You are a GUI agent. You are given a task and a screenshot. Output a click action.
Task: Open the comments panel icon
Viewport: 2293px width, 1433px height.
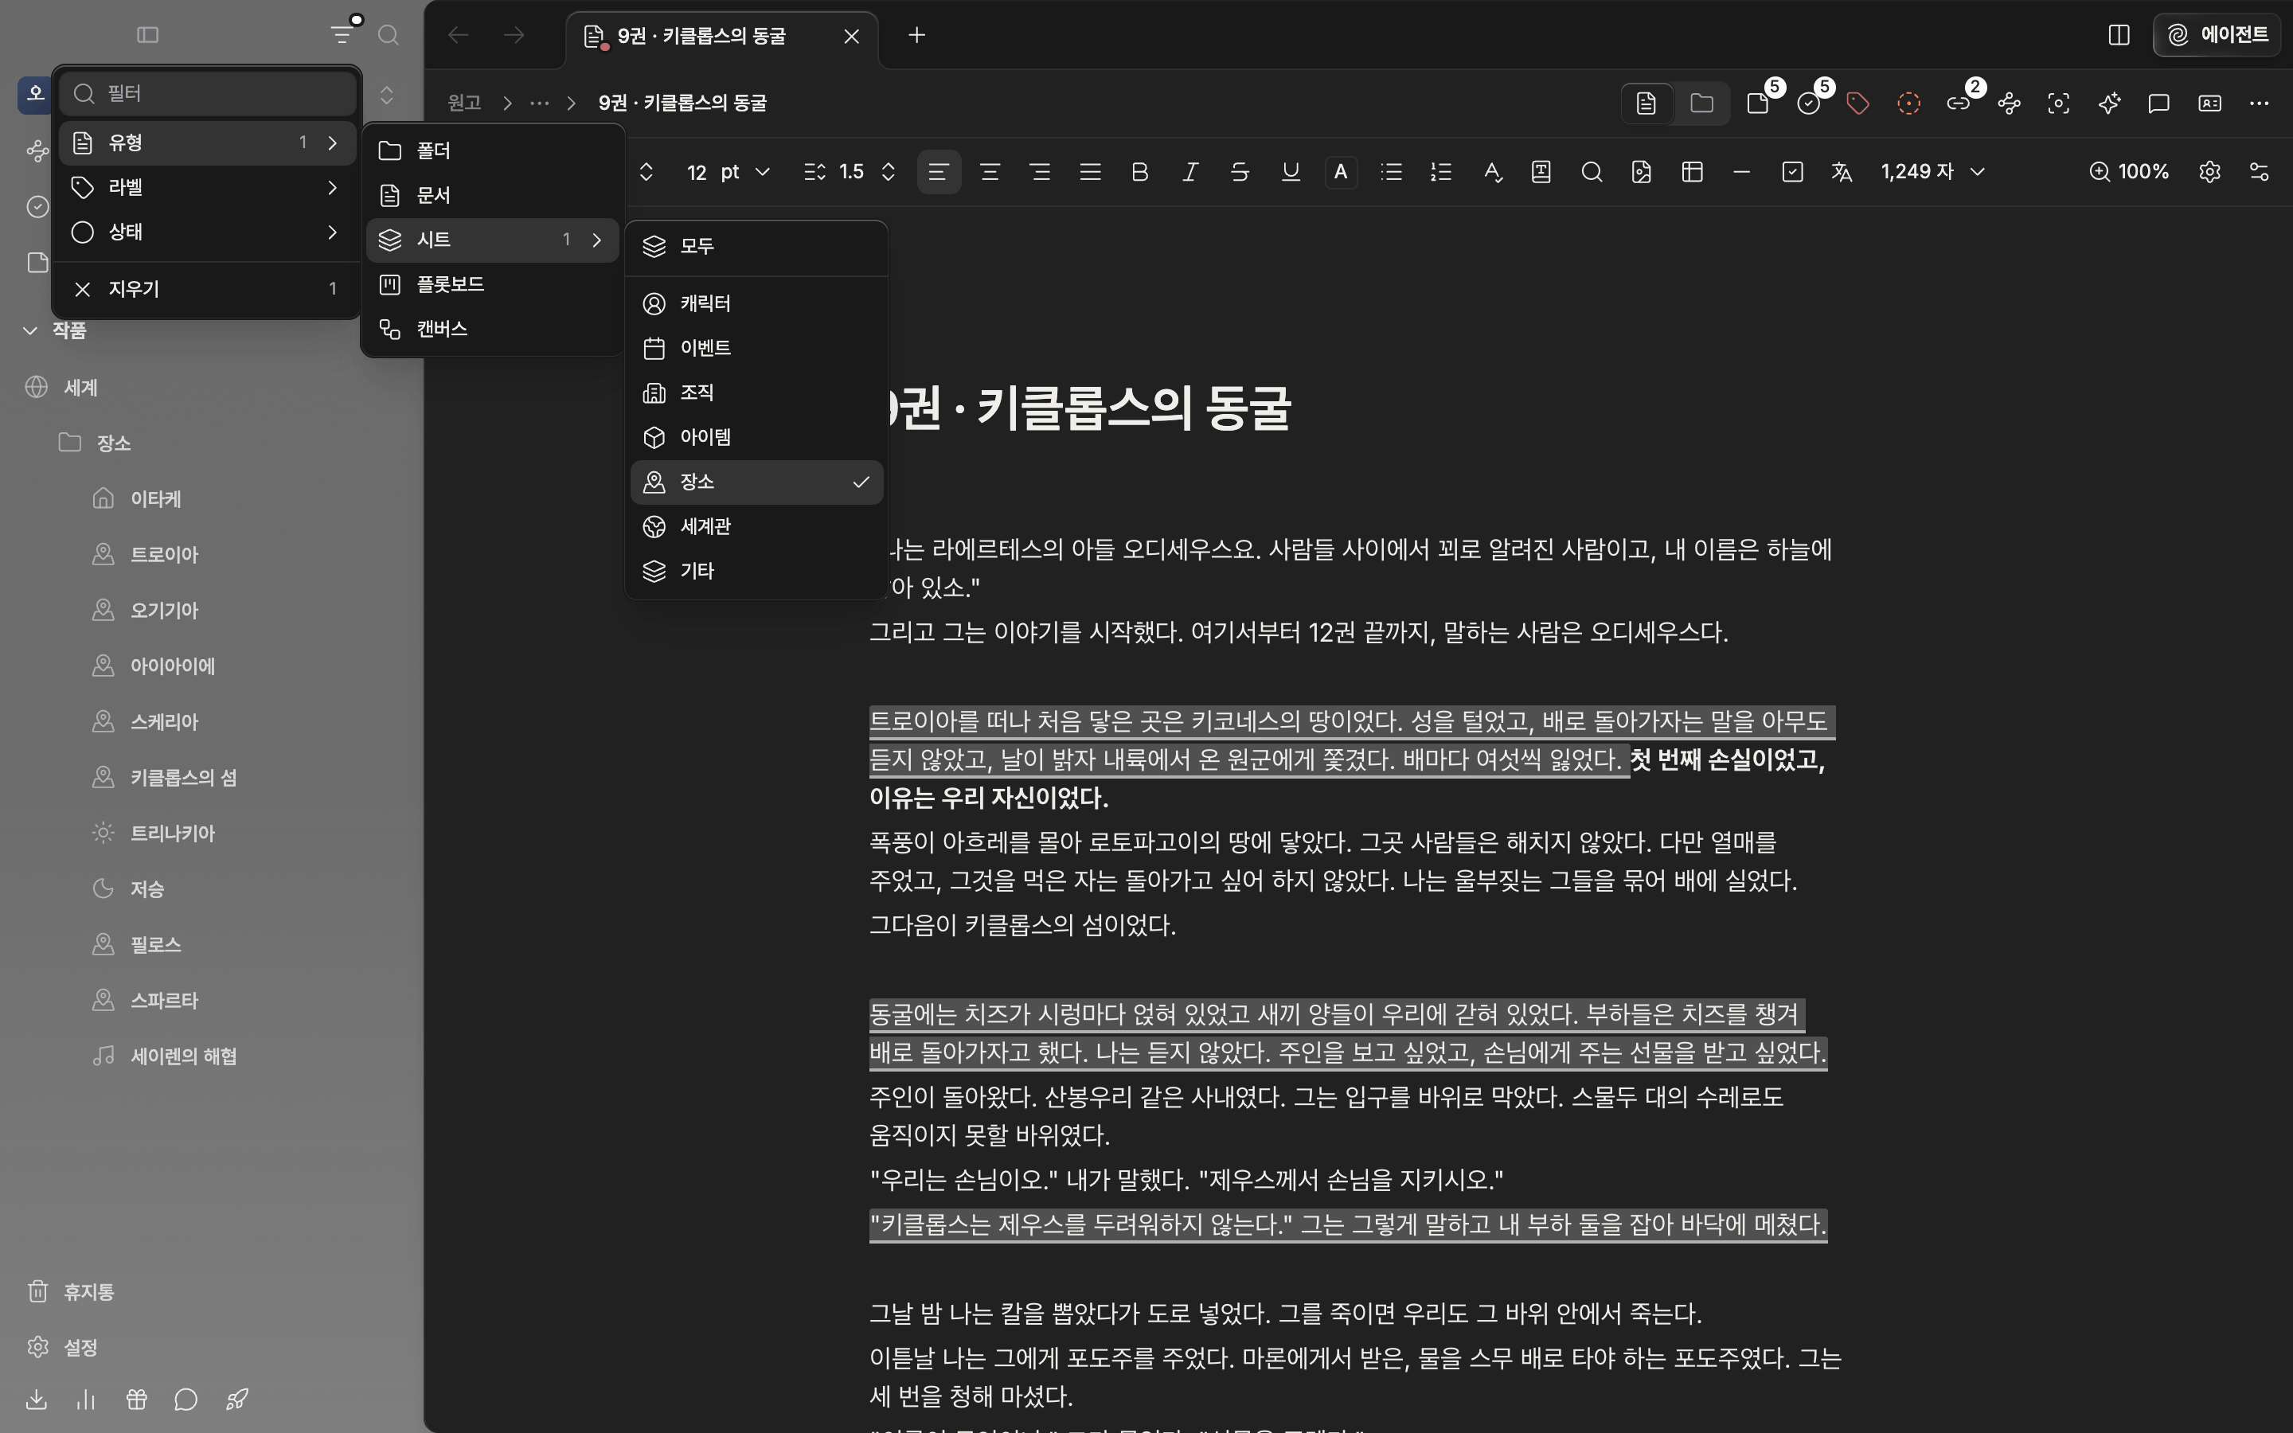pyautogui.click(x=2159, y=103)
